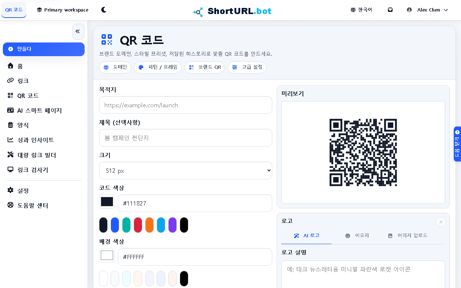Pick the pale pink background preset
Screen dimensions: 461x288
point(173,279)
